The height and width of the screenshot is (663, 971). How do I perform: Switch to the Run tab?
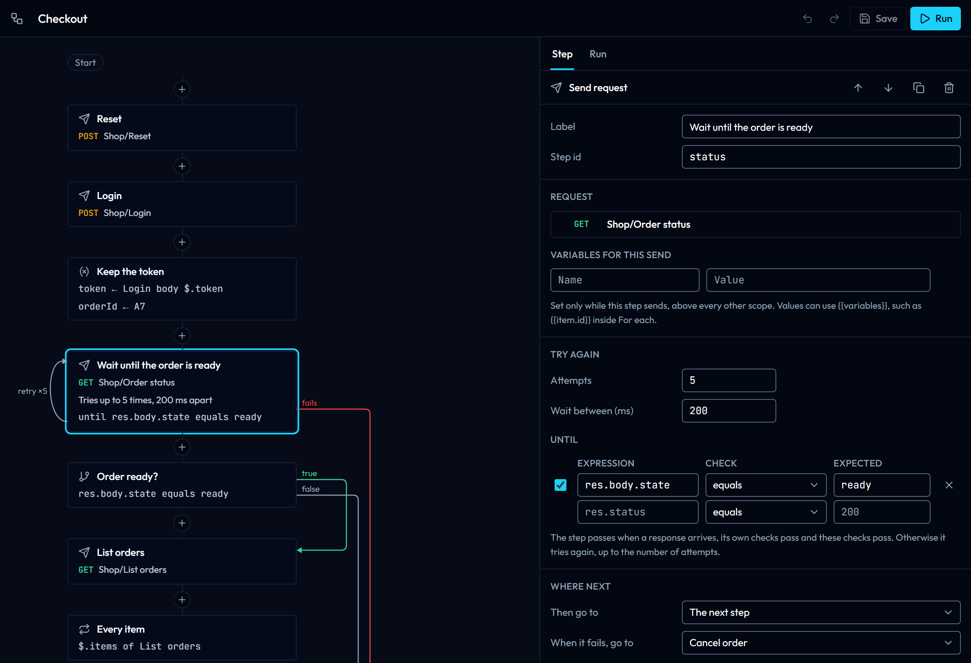click(598, 54)
